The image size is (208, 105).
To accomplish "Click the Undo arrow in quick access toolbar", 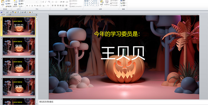I will pyautogui.click(x=4, y=12).
